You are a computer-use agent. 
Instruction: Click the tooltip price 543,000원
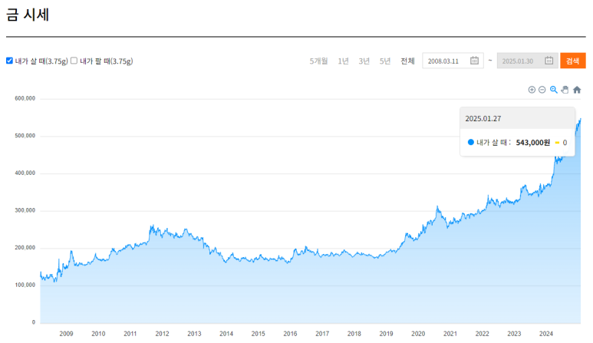533,143
